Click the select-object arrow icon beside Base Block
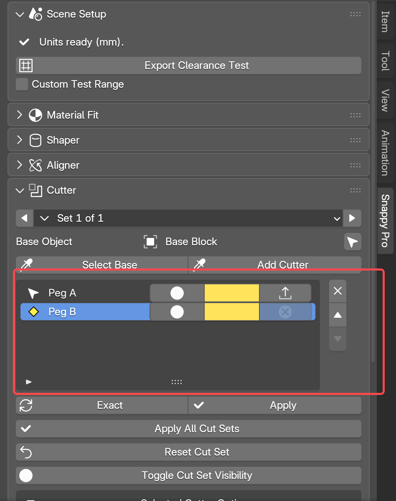This screenshot has height=501, width=396. (x=353, y=242)
